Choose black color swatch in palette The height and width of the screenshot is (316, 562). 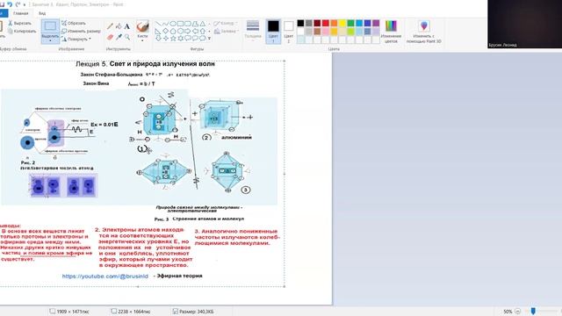[x=300, y=24]
